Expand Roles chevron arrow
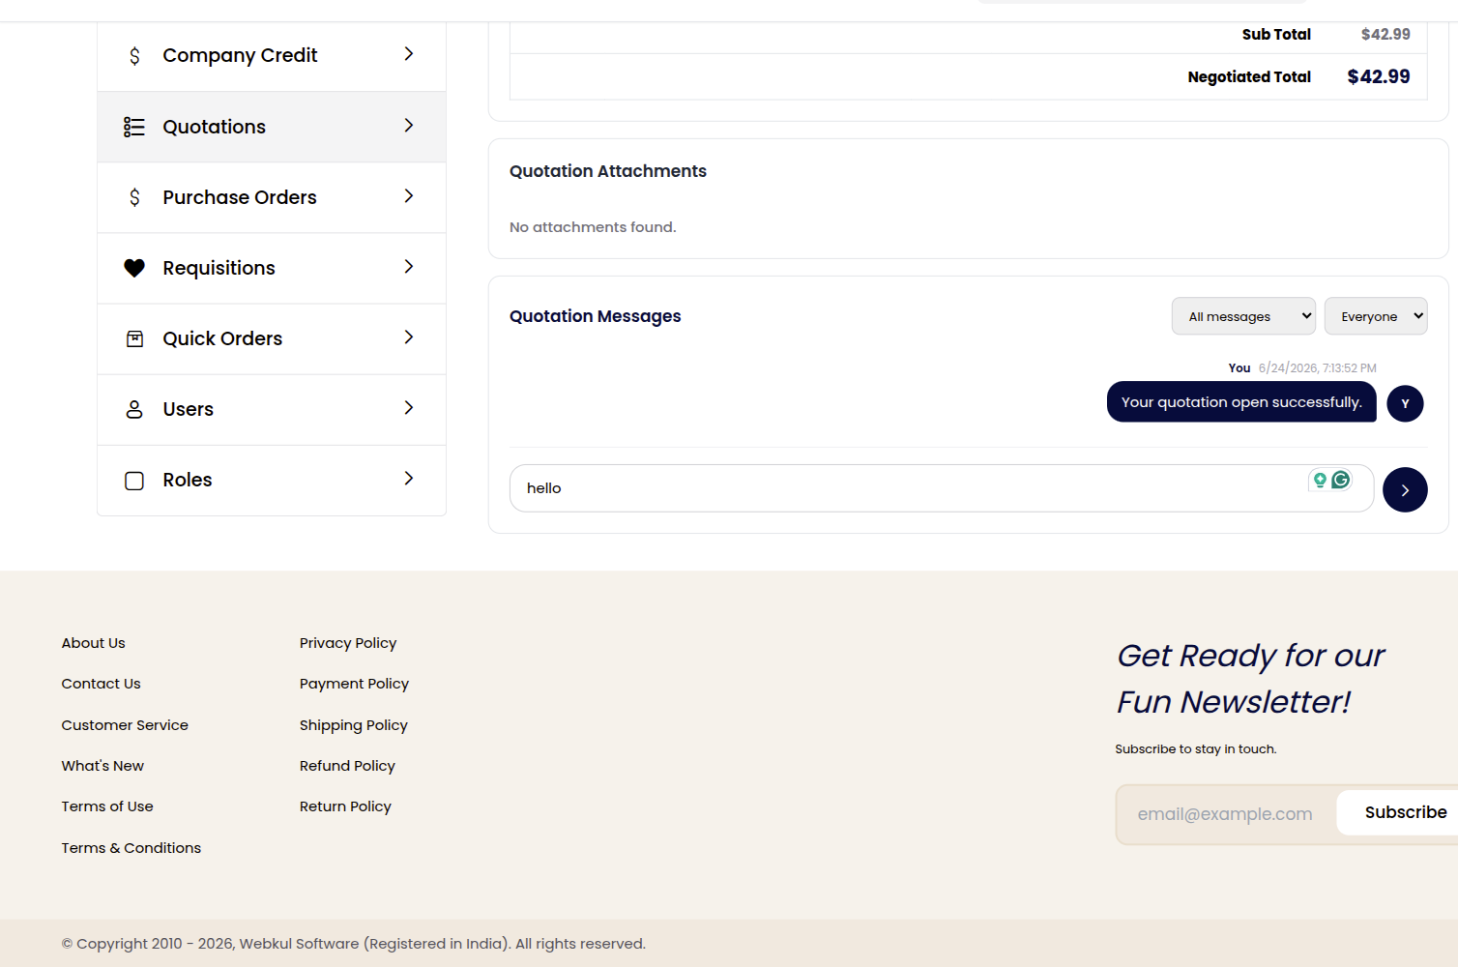The width and height of the screenshot is (1458, 967). 409,479
